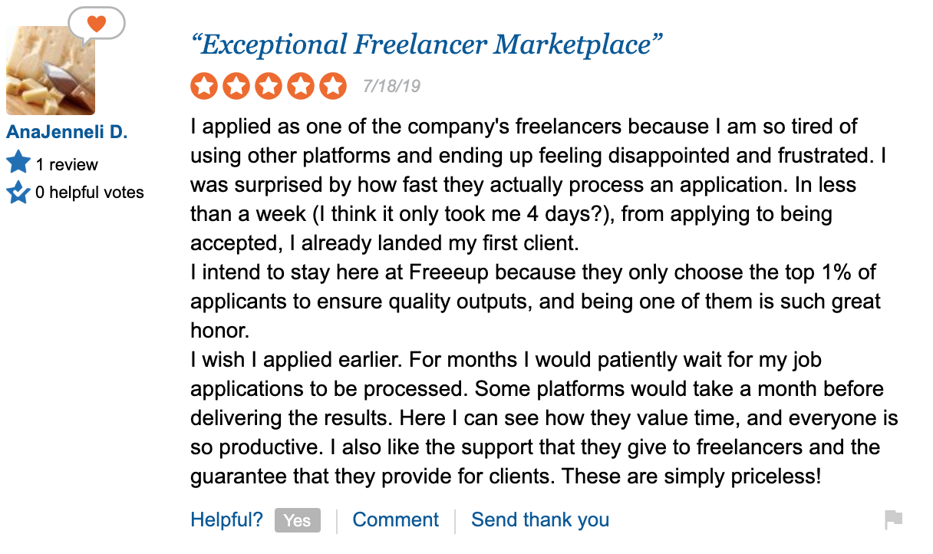Click the second orange rating star

point(236,86)
